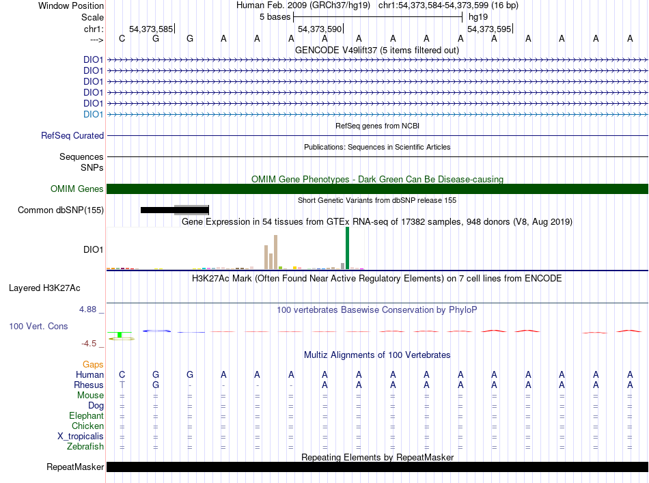Click the gray Common dbSNP variant box

click(191, 210)
